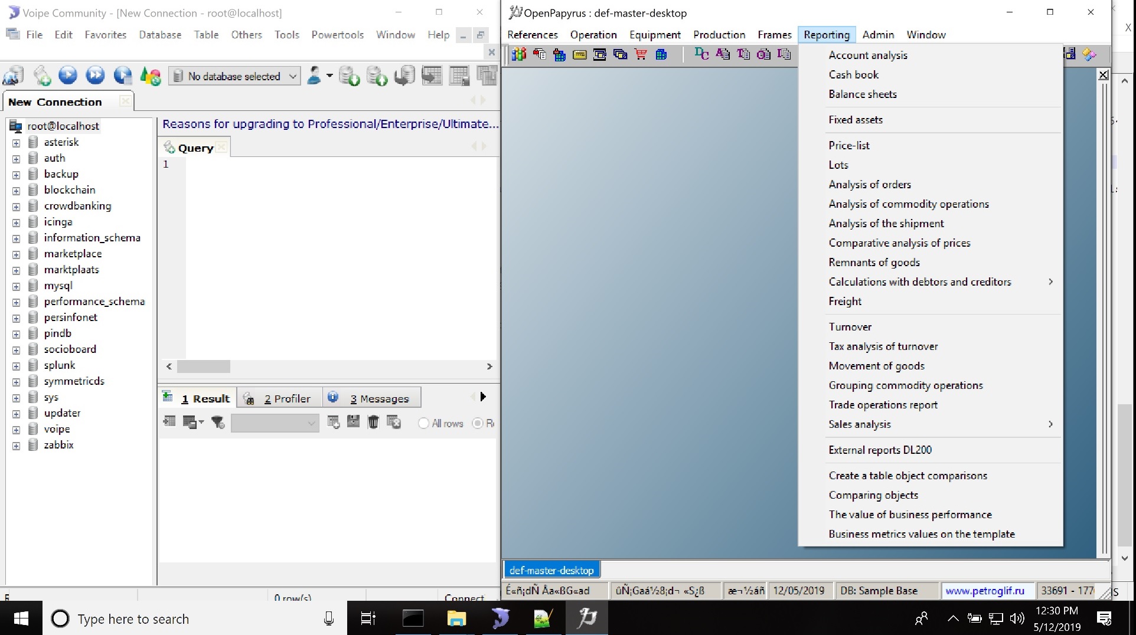Open the No database selected dropdown
This screenshot has height=635, width=1136.
tap(235, 76)
